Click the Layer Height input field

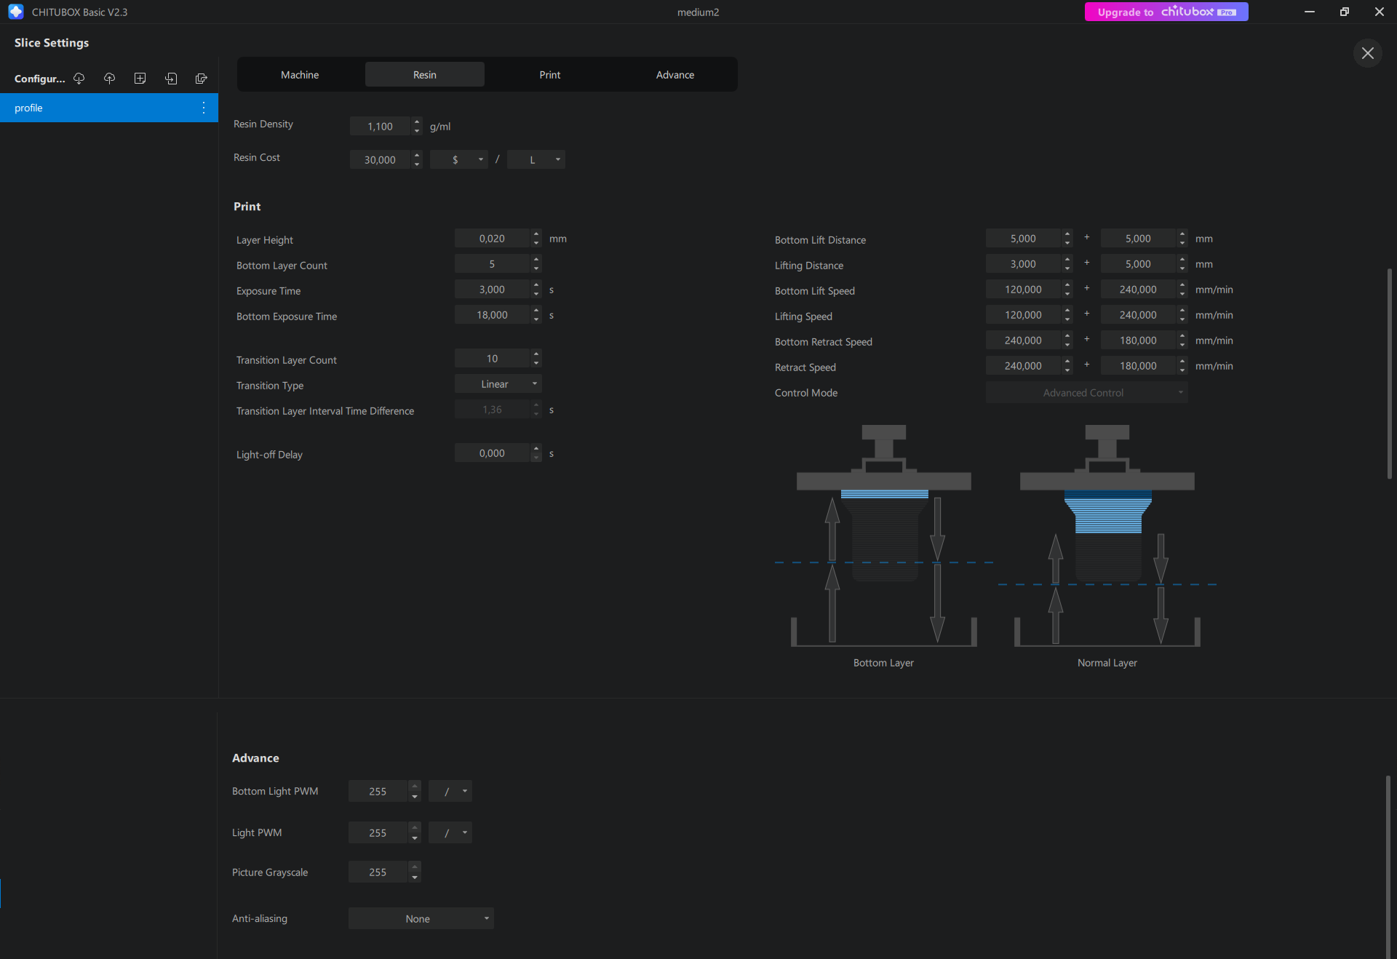pos(493,238)
